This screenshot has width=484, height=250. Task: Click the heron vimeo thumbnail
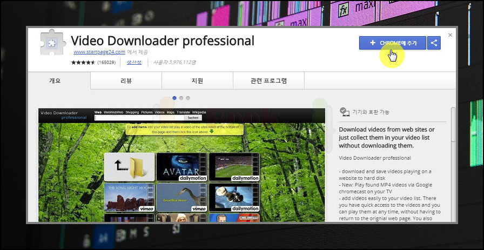click(x=181, y=198)
